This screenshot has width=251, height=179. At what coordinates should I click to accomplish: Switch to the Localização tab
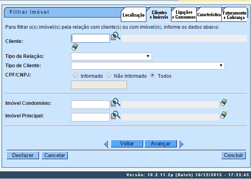tap(133, 15)
